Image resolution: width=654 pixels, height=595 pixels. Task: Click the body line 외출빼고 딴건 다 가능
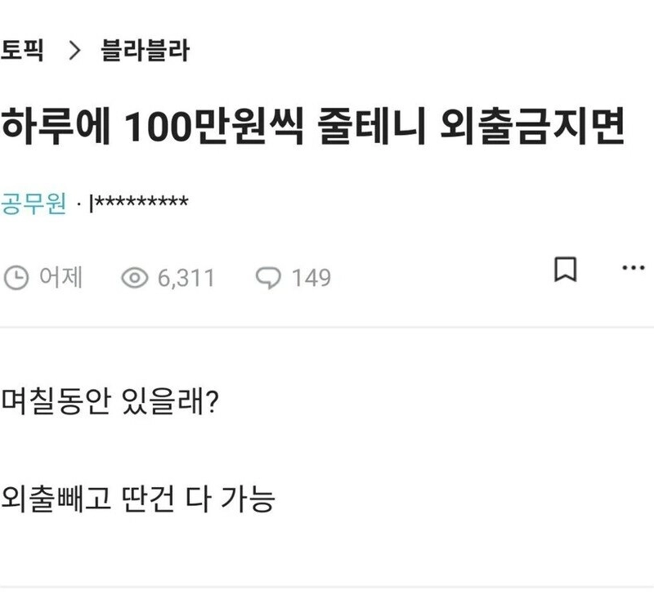pyautogui.click(x=137, y=498)
